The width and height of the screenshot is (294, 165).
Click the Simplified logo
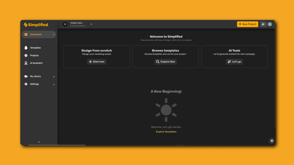[36, 25]
